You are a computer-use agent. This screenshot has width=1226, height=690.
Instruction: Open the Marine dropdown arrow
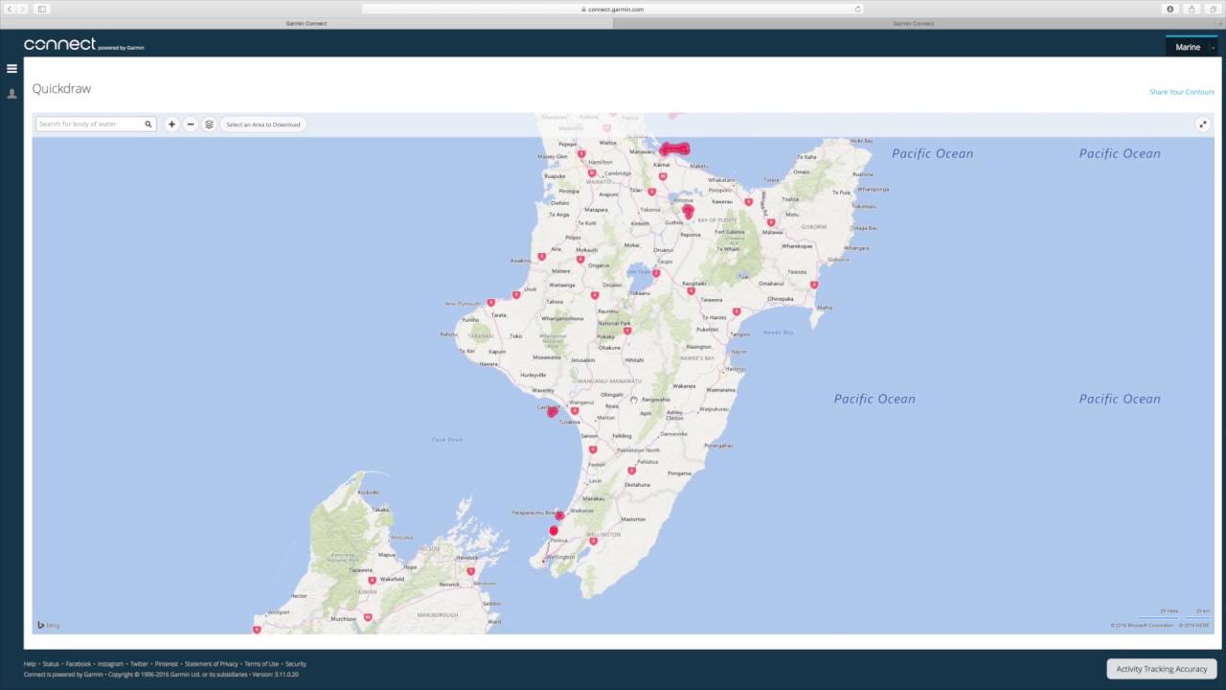pos(1213,47)
